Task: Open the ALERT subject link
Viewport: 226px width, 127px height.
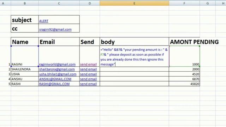Action: (44, 21)
